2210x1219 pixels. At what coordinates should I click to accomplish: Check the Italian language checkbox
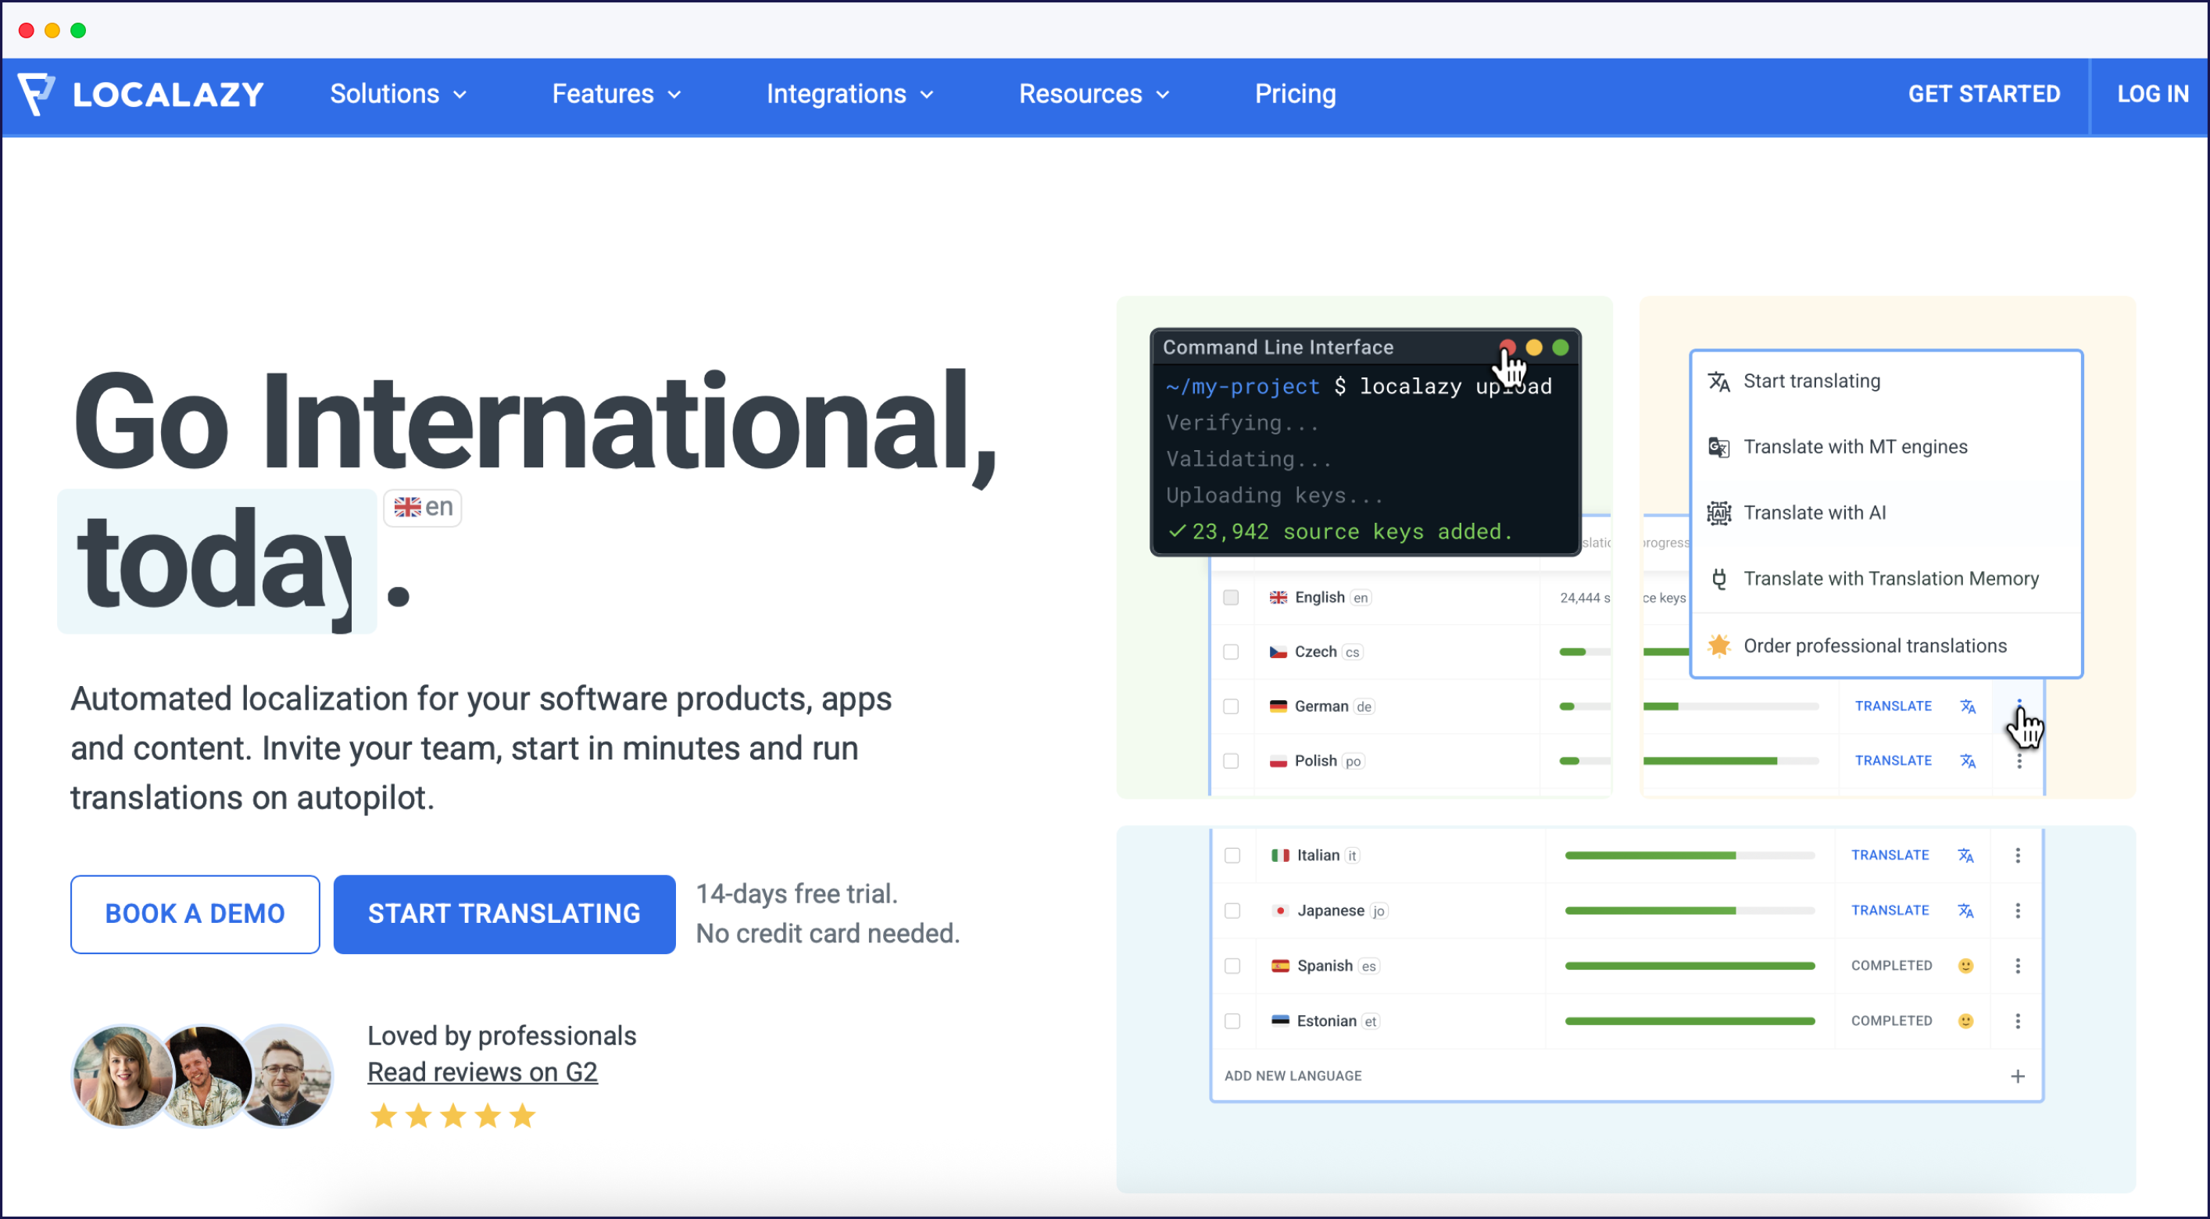click(1233, 856)
